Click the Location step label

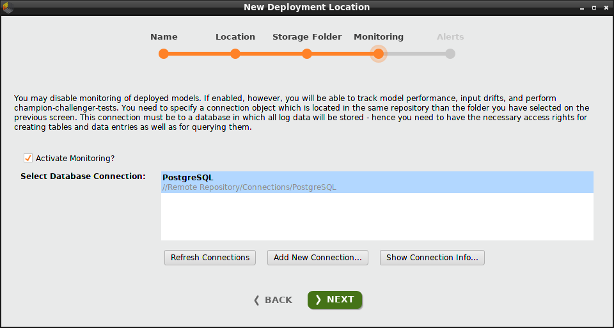click(235, 37)
